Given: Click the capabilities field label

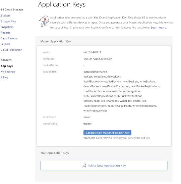Looking at the screenshot, I should coord(50,72).
